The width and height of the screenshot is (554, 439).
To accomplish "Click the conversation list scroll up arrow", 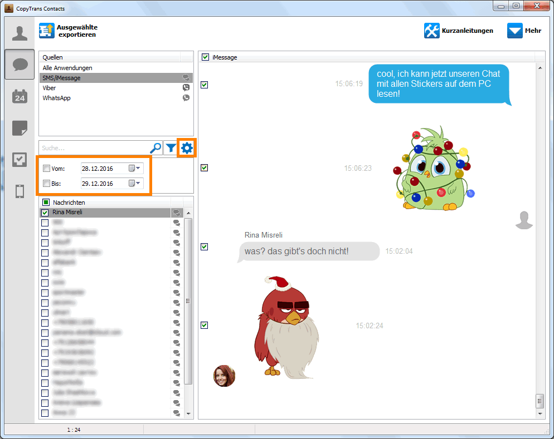I will [188, 213].
